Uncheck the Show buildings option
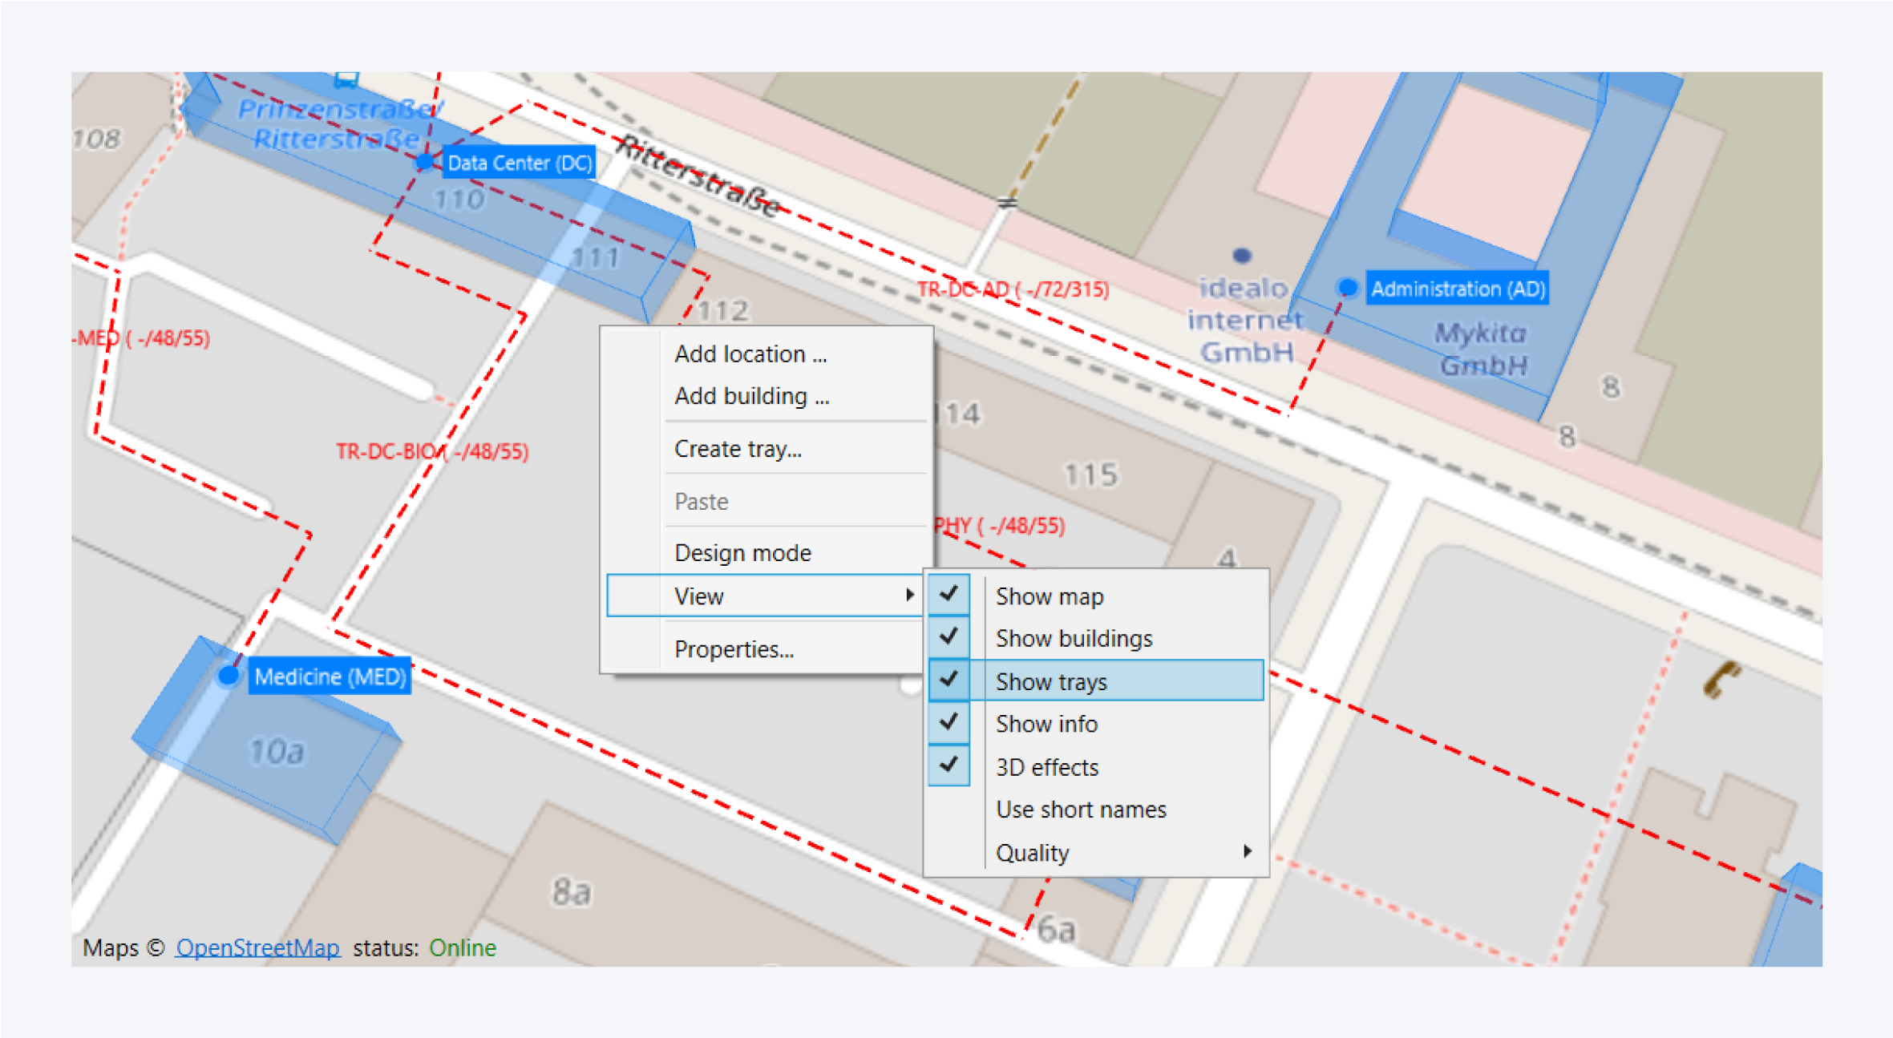Screen dimensions: 1893x1038 pos(1073,638)
